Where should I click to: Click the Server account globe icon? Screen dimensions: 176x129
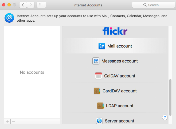pos(99,121)
